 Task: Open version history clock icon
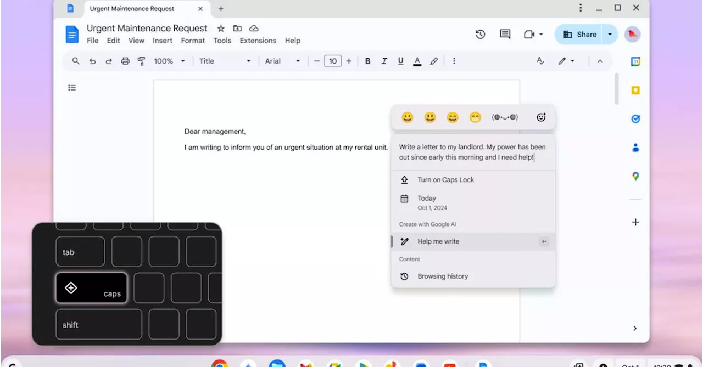[x=480, y=34]
